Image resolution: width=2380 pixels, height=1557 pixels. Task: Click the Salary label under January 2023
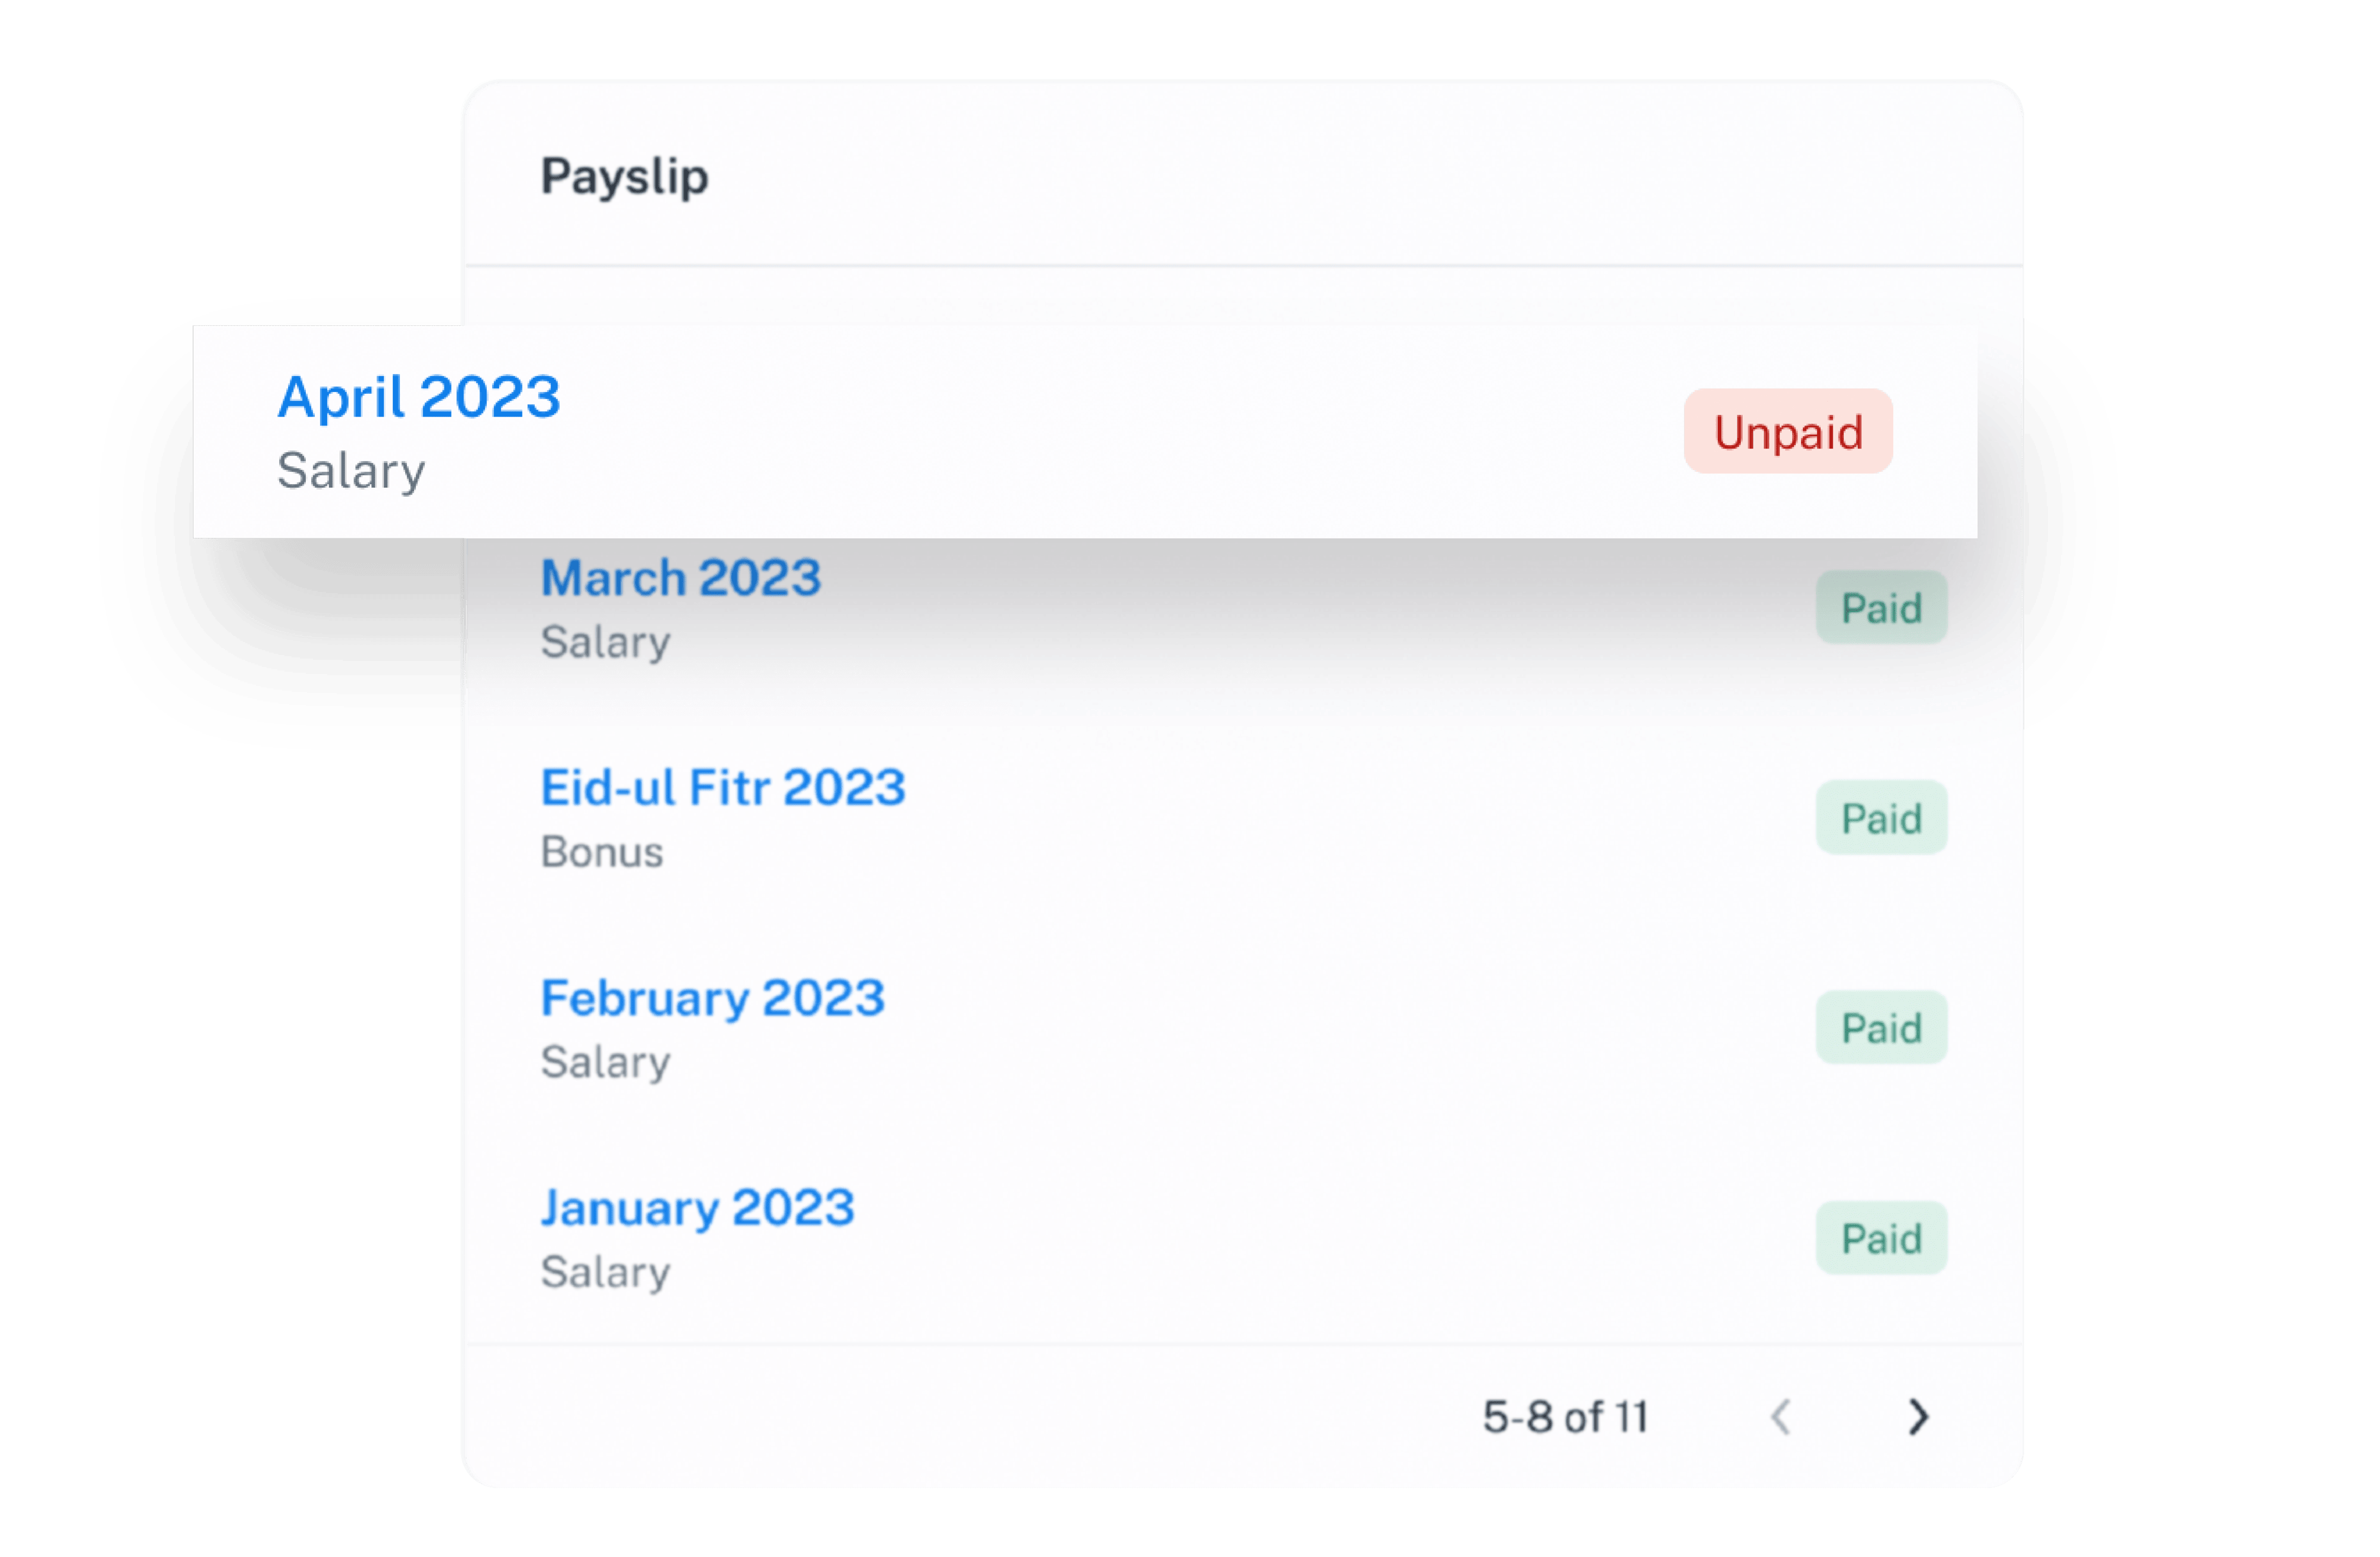coord(605,1272)
